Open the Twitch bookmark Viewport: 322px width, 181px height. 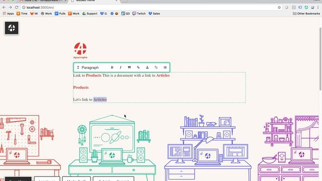coord(139,14)
